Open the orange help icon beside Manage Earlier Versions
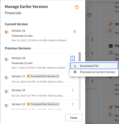Screen dimensions: 119x124 coord(77,7)
